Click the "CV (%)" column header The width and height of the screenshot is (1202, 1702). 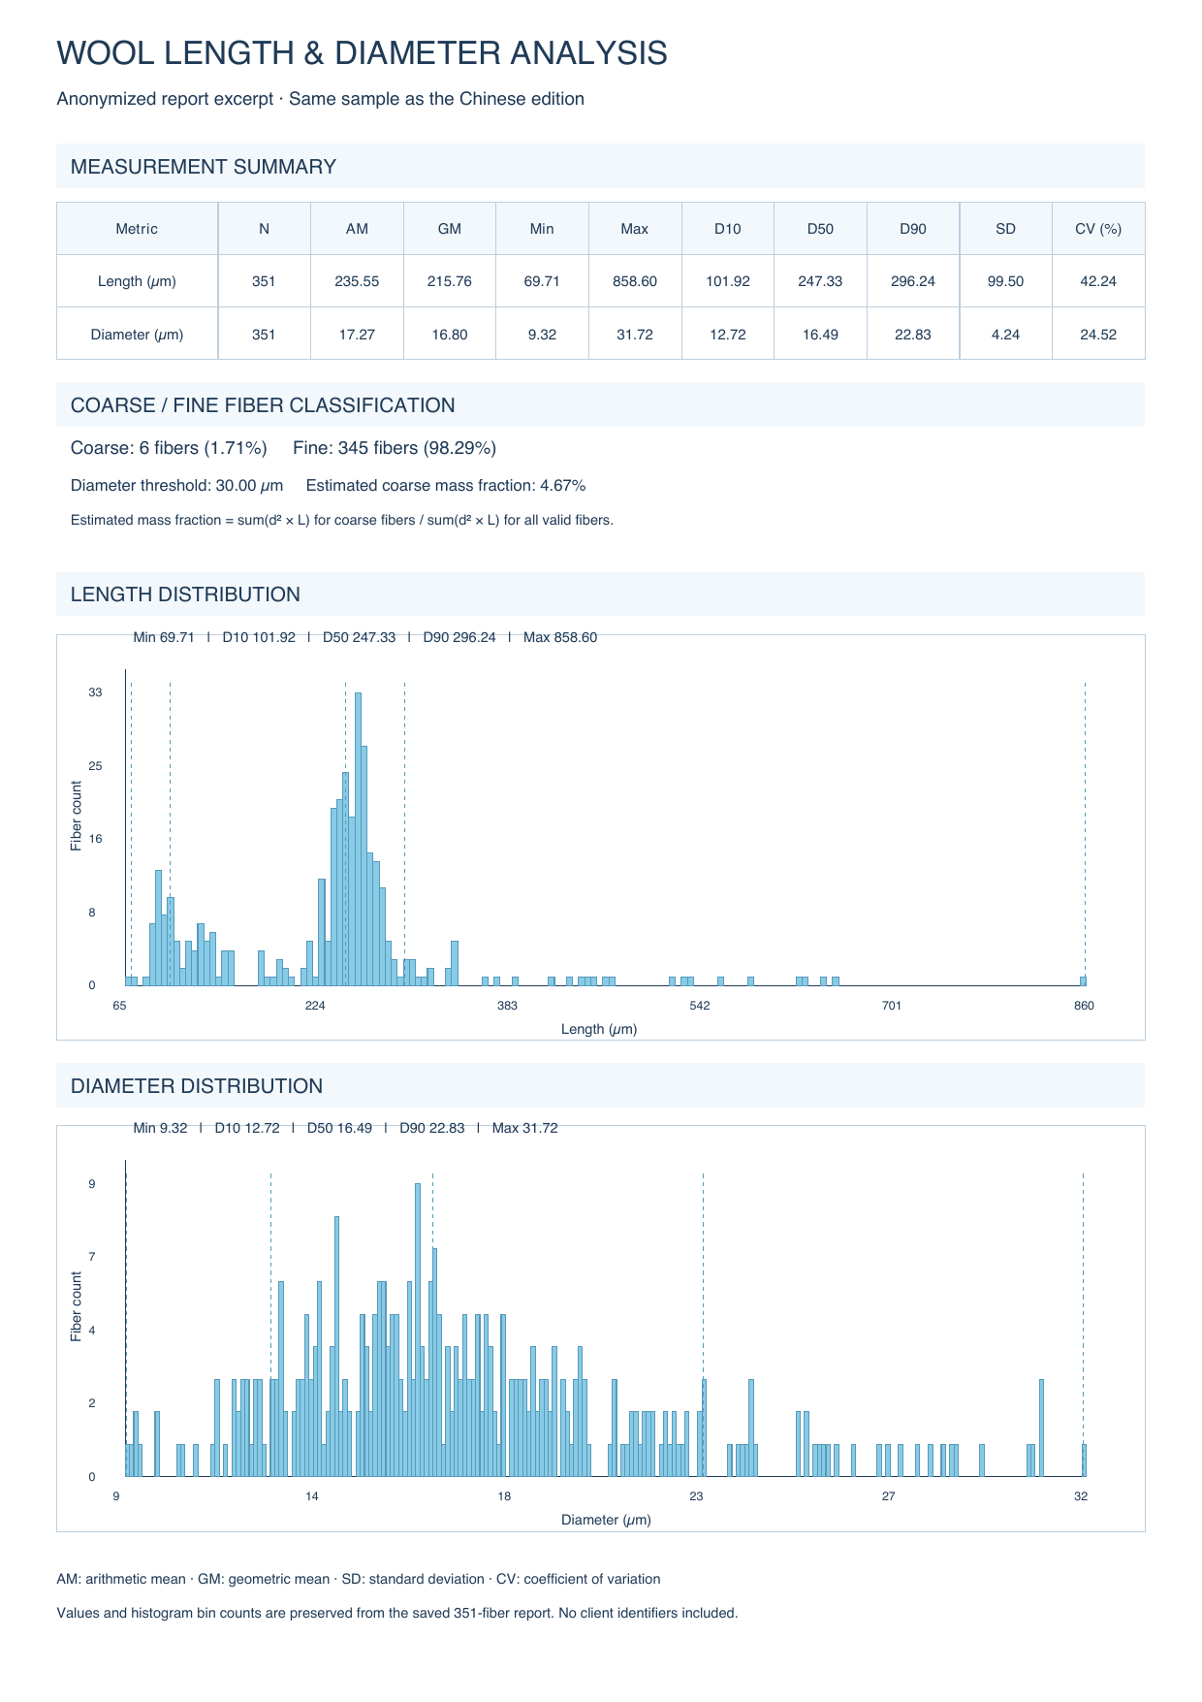tap(1098, 229)
